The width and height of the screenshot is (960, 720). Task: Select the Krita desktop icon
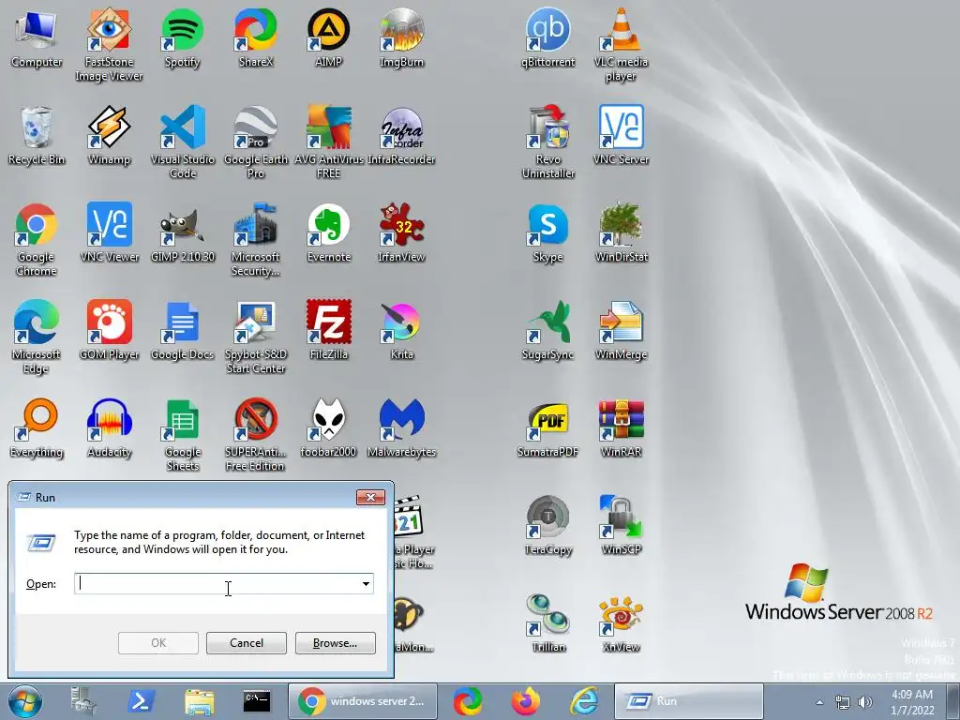401,330
